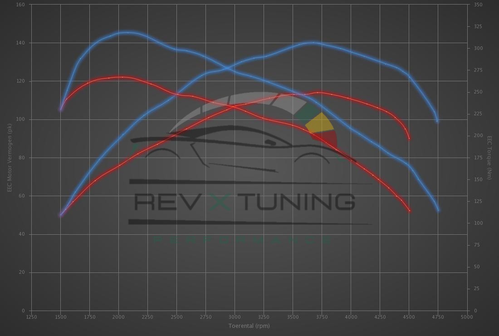Click the 5000 label on the rpm axis
The height and width of the screenshot is (336, 499).
467,317
